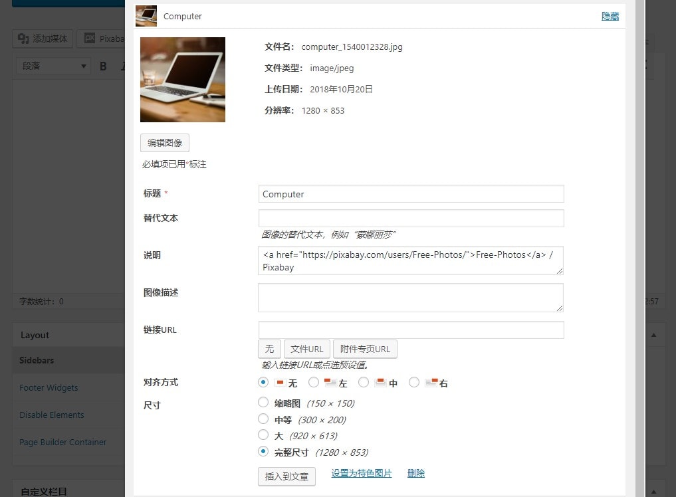The height and width of the screenshot is (497, 676).
Task: Apply bold formatting with the B icon
Action: pos(103,65)
